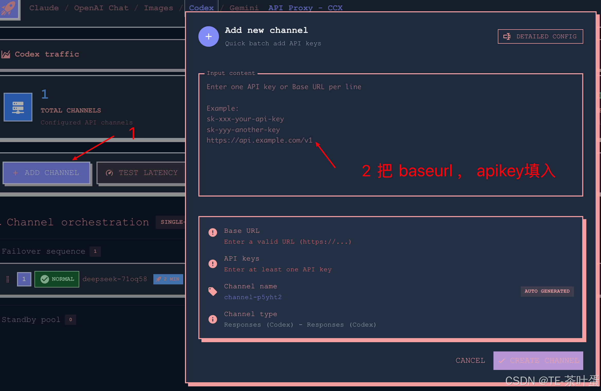Image resolution: width=601 pixels, height=391 pixels.
Task: Click the Test Latency button
Action: tap(141, 173)
